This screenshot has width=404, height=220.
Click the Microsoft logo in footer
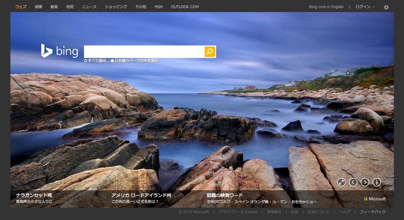[375, 199]
